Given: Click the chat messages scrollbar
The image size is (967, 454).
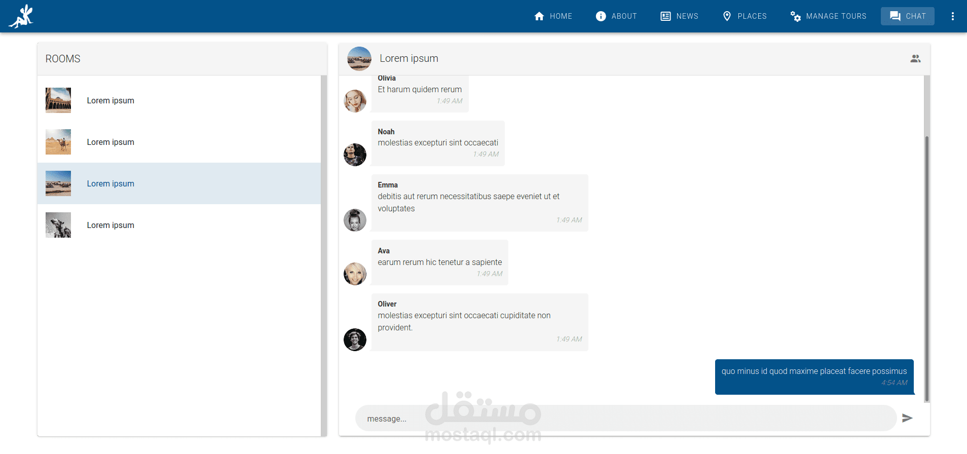Looking at the screenshot, I should 927,269.
